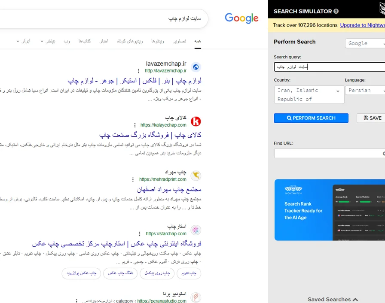Open the three-dot menu for peranastudio.com result
385x303 pixels.
76,301
